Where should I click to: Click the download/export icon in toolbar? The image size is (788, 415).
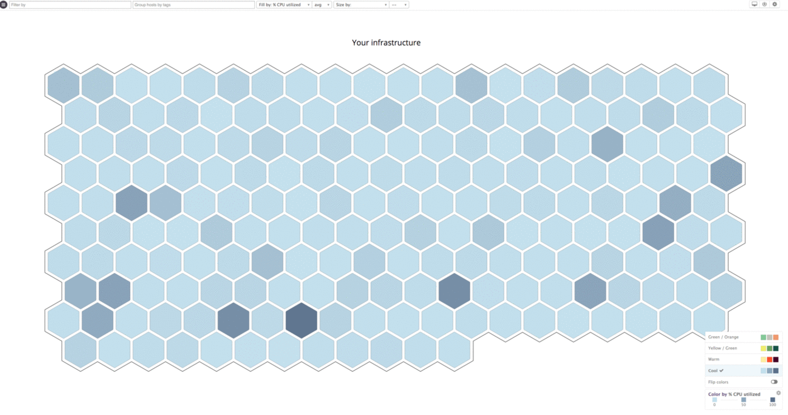tap(765, 4)
